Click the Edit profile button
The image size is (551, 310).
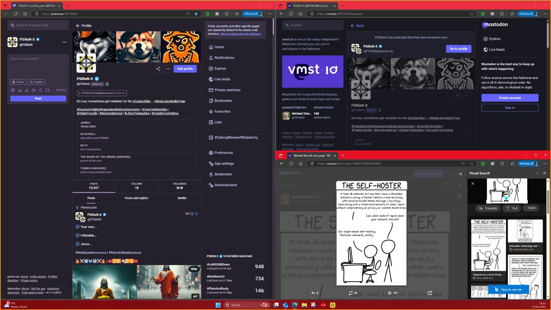[185, 69]
